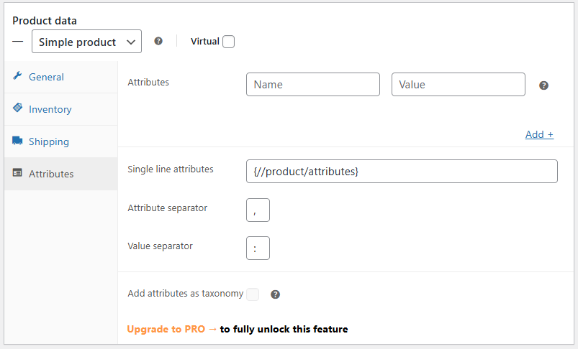Click the list icon beside Attributes
Screen dimensions: 578x349
(x=17, y=173)
